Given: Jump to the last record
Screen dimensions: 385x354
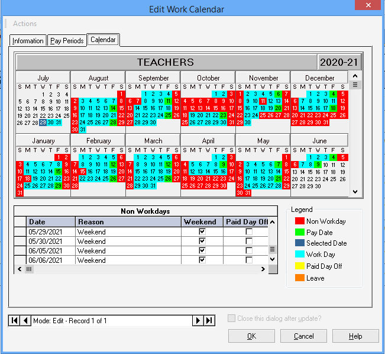Looking at the screenshot, I should click(x=209, y=321).
